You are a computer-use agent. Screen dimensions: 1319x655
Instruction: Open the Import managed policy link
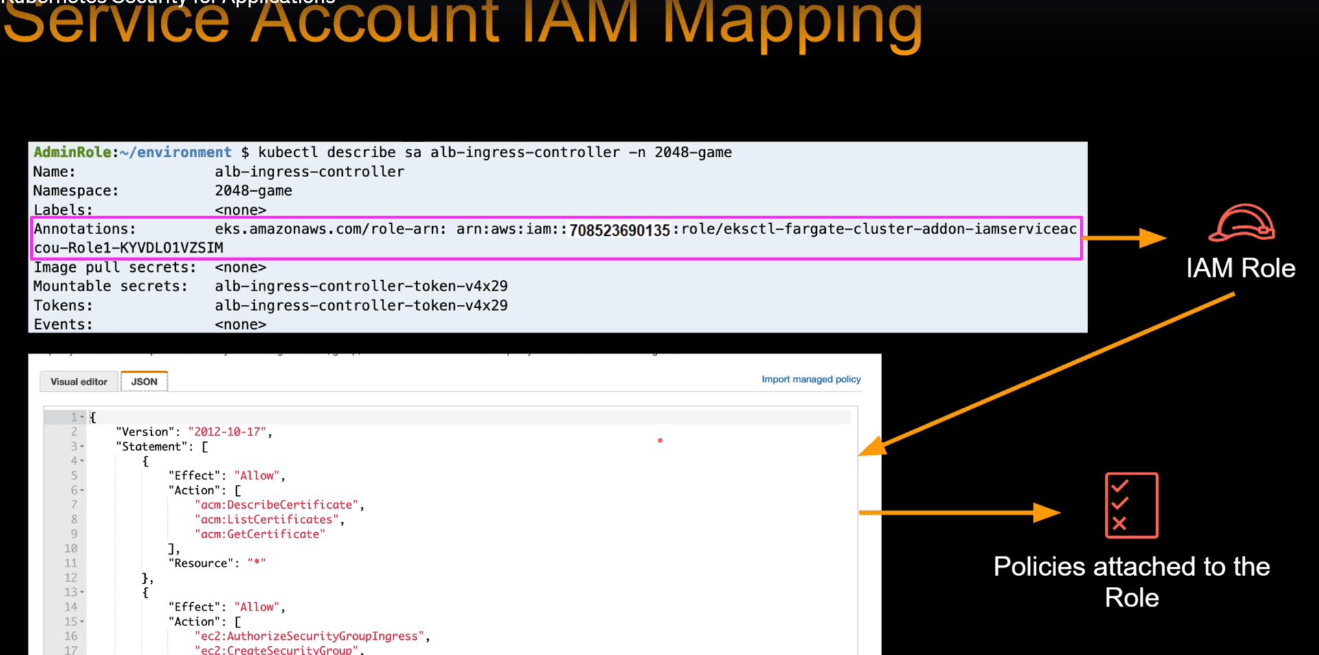point(811,379)
